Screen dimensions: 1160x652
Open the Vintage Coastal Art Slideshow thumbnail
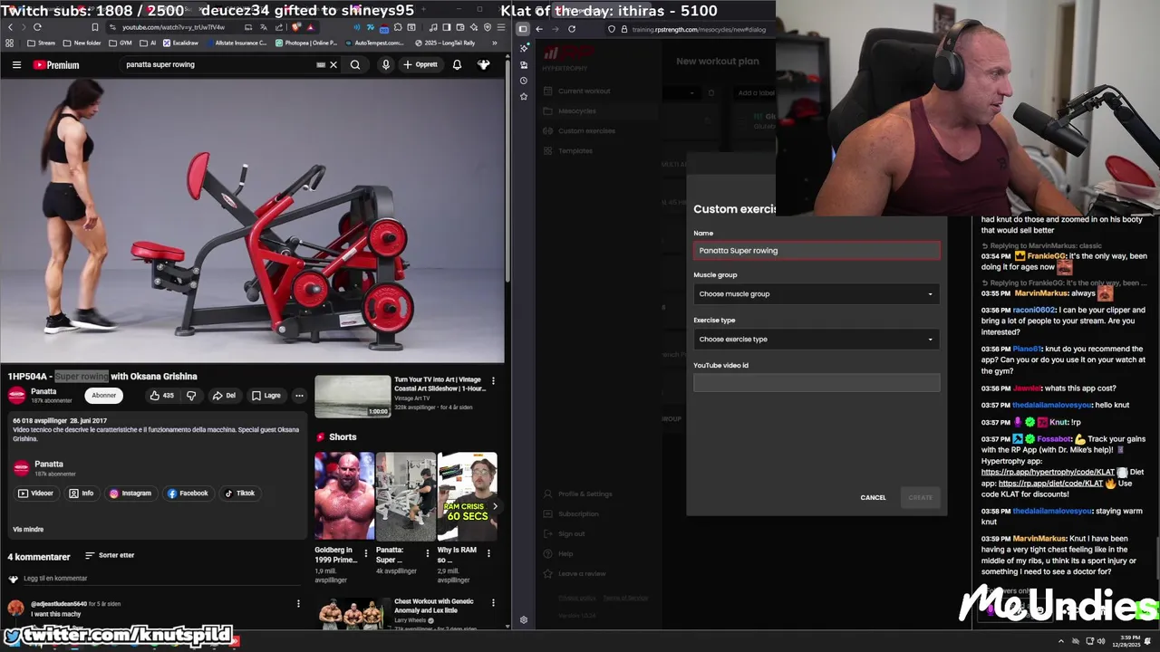pos(353,397)
